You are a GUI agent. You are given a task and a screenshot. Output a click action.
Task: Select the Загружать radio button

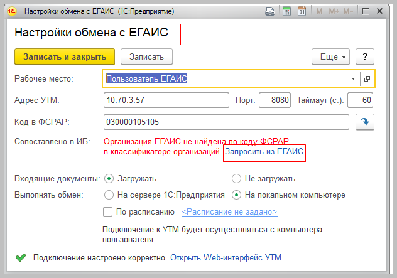(109, 179)
